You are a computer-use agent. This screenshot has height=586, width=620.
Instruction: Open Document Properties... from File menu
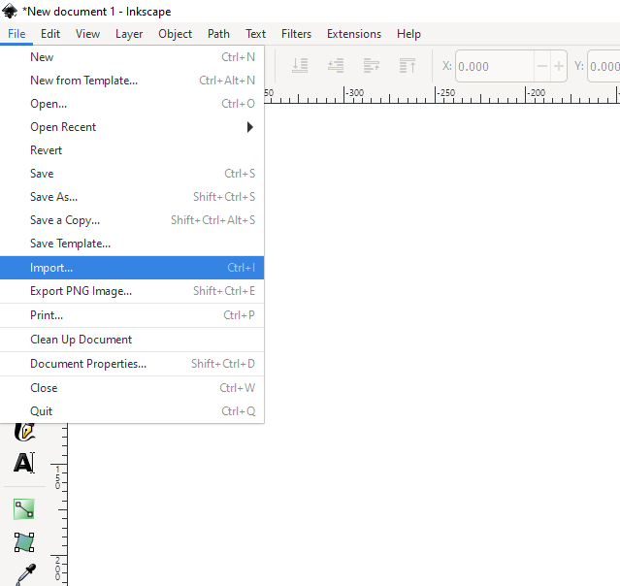132,364
